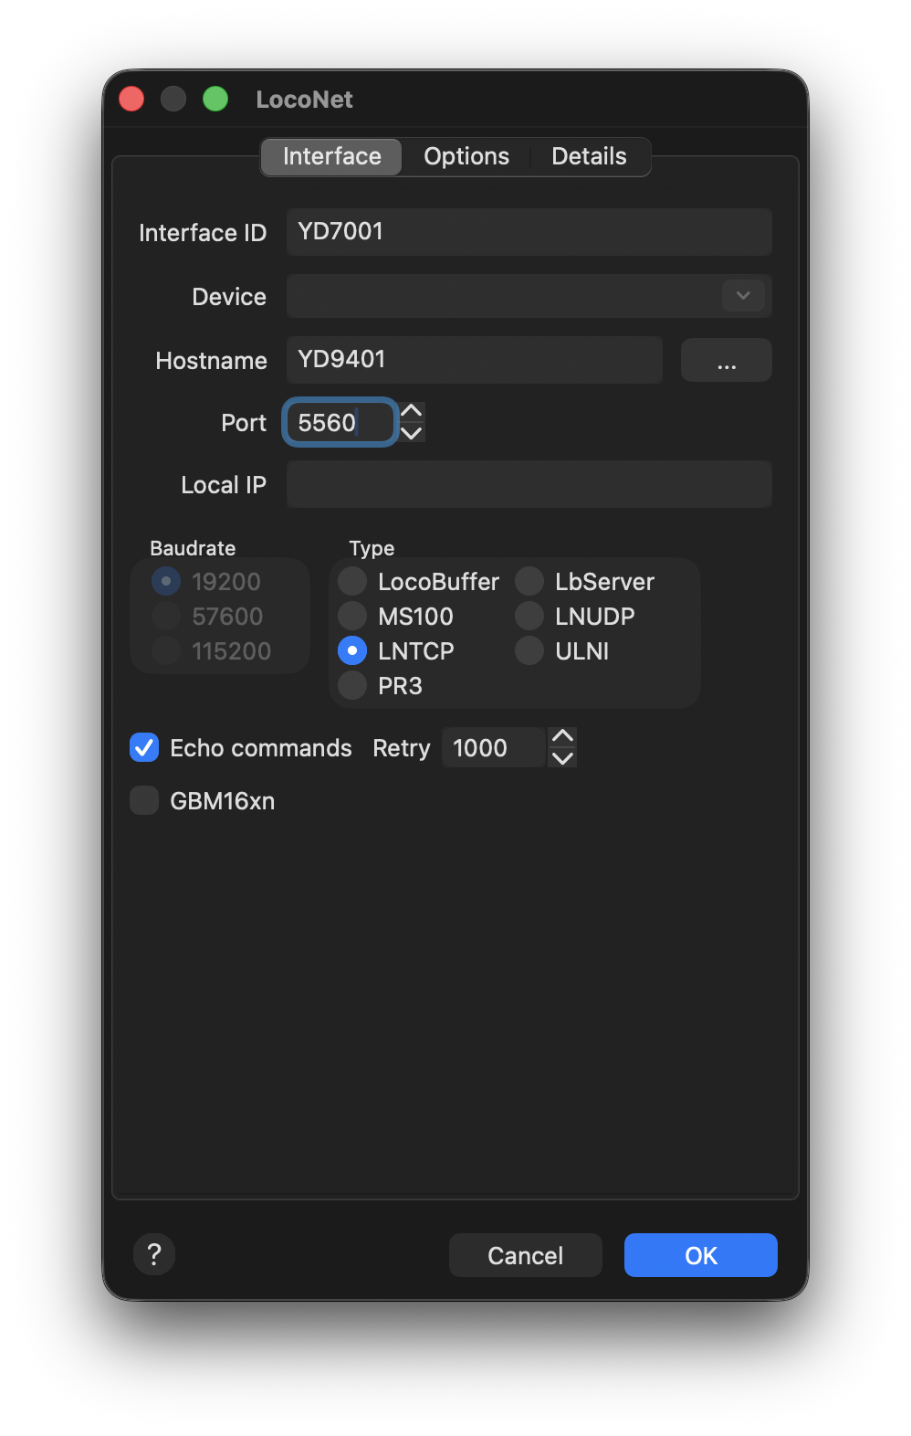The width and height of the screenshot is (911, 1436).
Task: Focus the Interface ID text field
Action: tap(529, 232)
